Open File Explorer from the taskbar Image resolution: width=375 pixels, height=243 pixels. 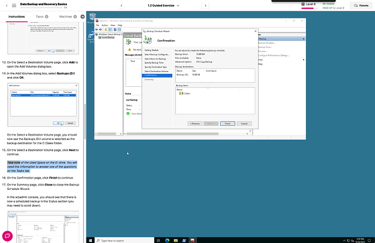(177, 240)
